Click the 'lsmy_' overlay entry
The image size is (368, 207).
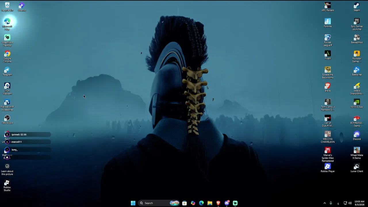(x=28, y=150)
